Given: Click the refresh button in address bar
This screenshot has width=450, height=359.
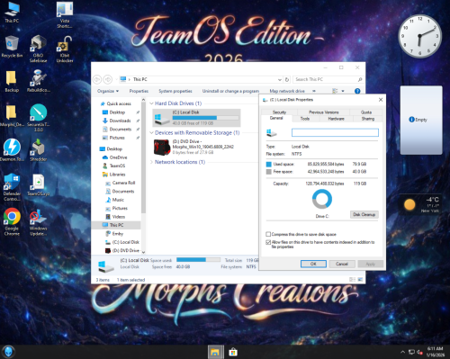Looking at the screenshot, I should click(287, 79).
